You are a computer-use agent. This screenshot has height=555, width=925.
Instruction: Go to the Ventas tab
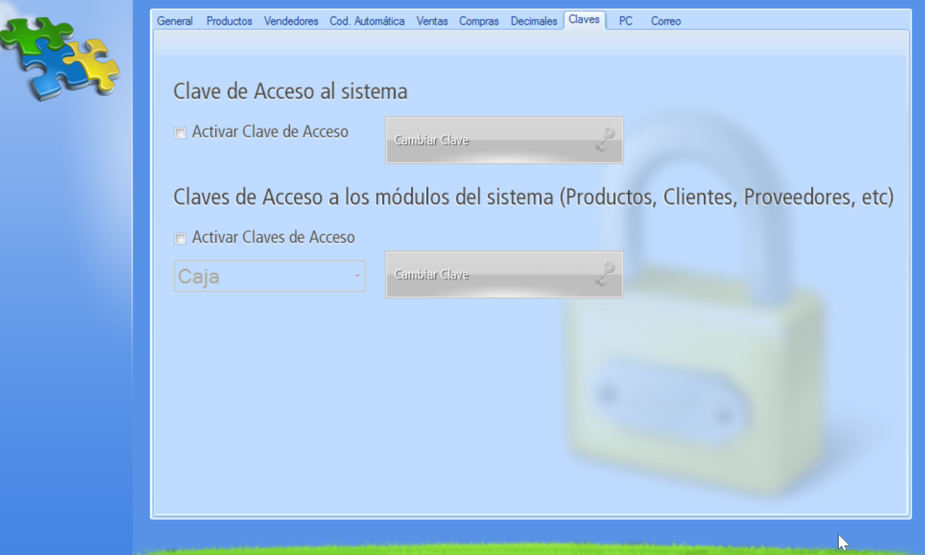[x=432, y=21]
